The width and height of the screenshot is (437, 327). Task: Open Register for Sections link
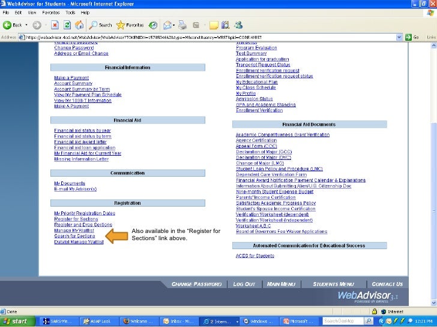click(76, 219)
